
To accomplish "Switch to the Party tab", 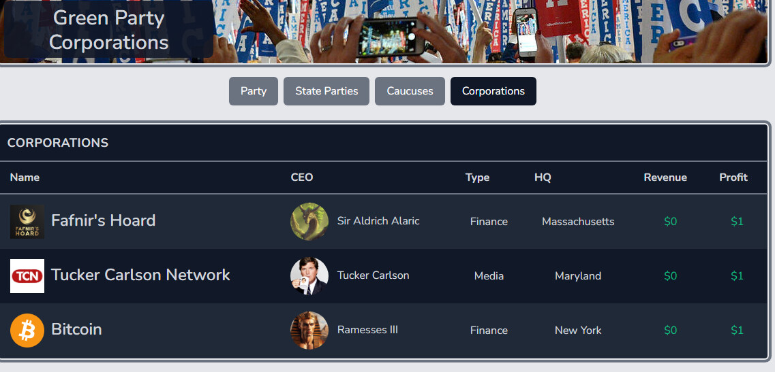I will click(254, 91).
